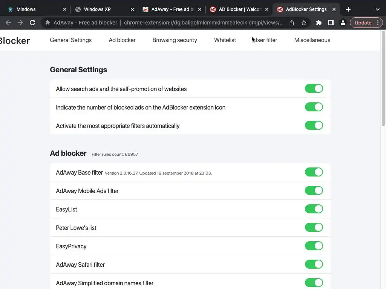
Task: Bookmark page with star icon
Action: tap(304, 23)
